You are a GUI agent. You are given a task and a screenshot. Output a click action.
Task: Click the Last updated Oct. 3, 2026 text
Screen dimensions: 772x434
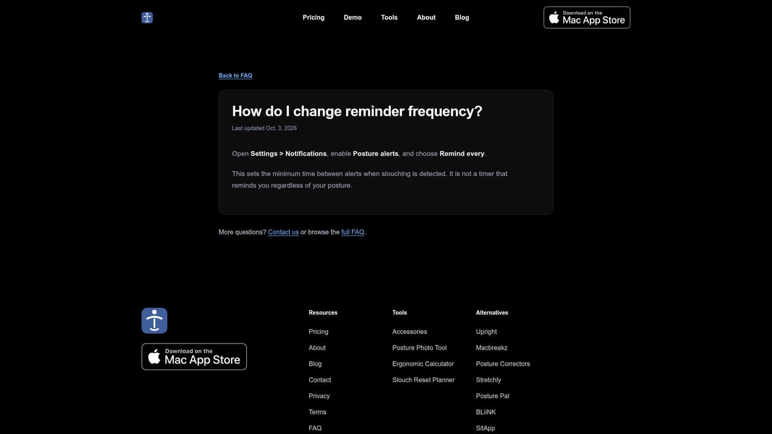click(264, 128)
